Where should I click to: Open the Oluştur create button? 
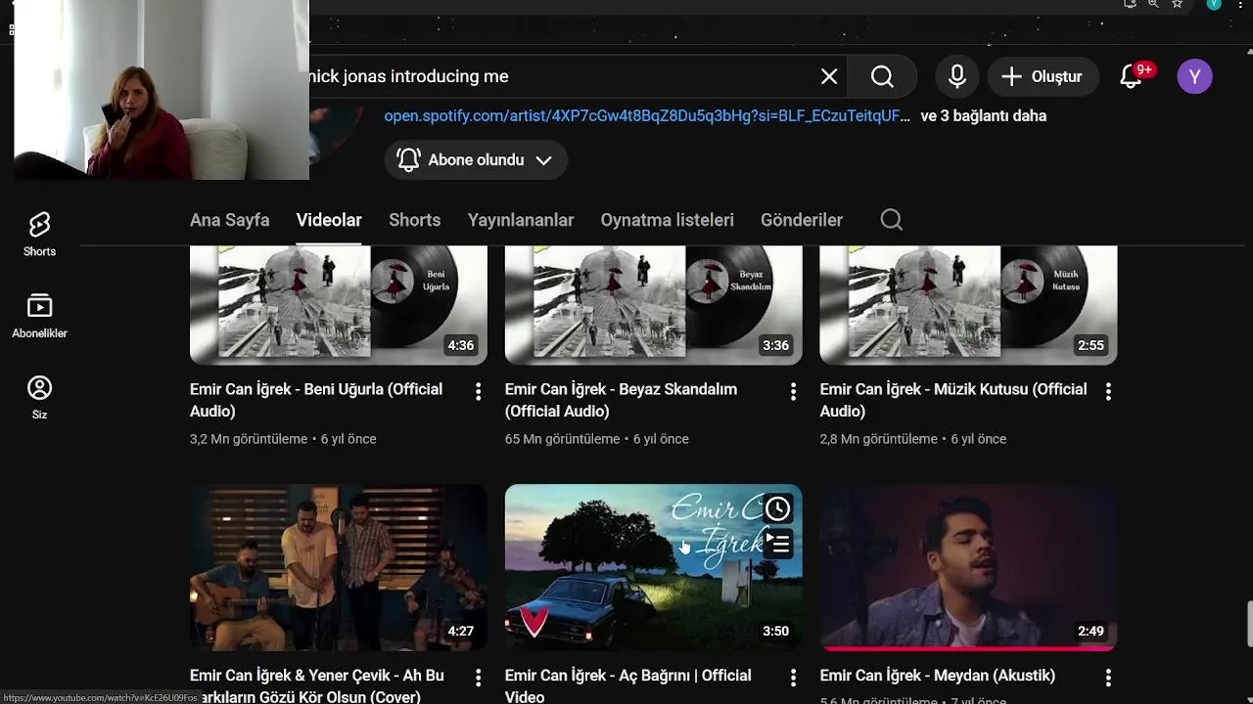click(1042, 76)
